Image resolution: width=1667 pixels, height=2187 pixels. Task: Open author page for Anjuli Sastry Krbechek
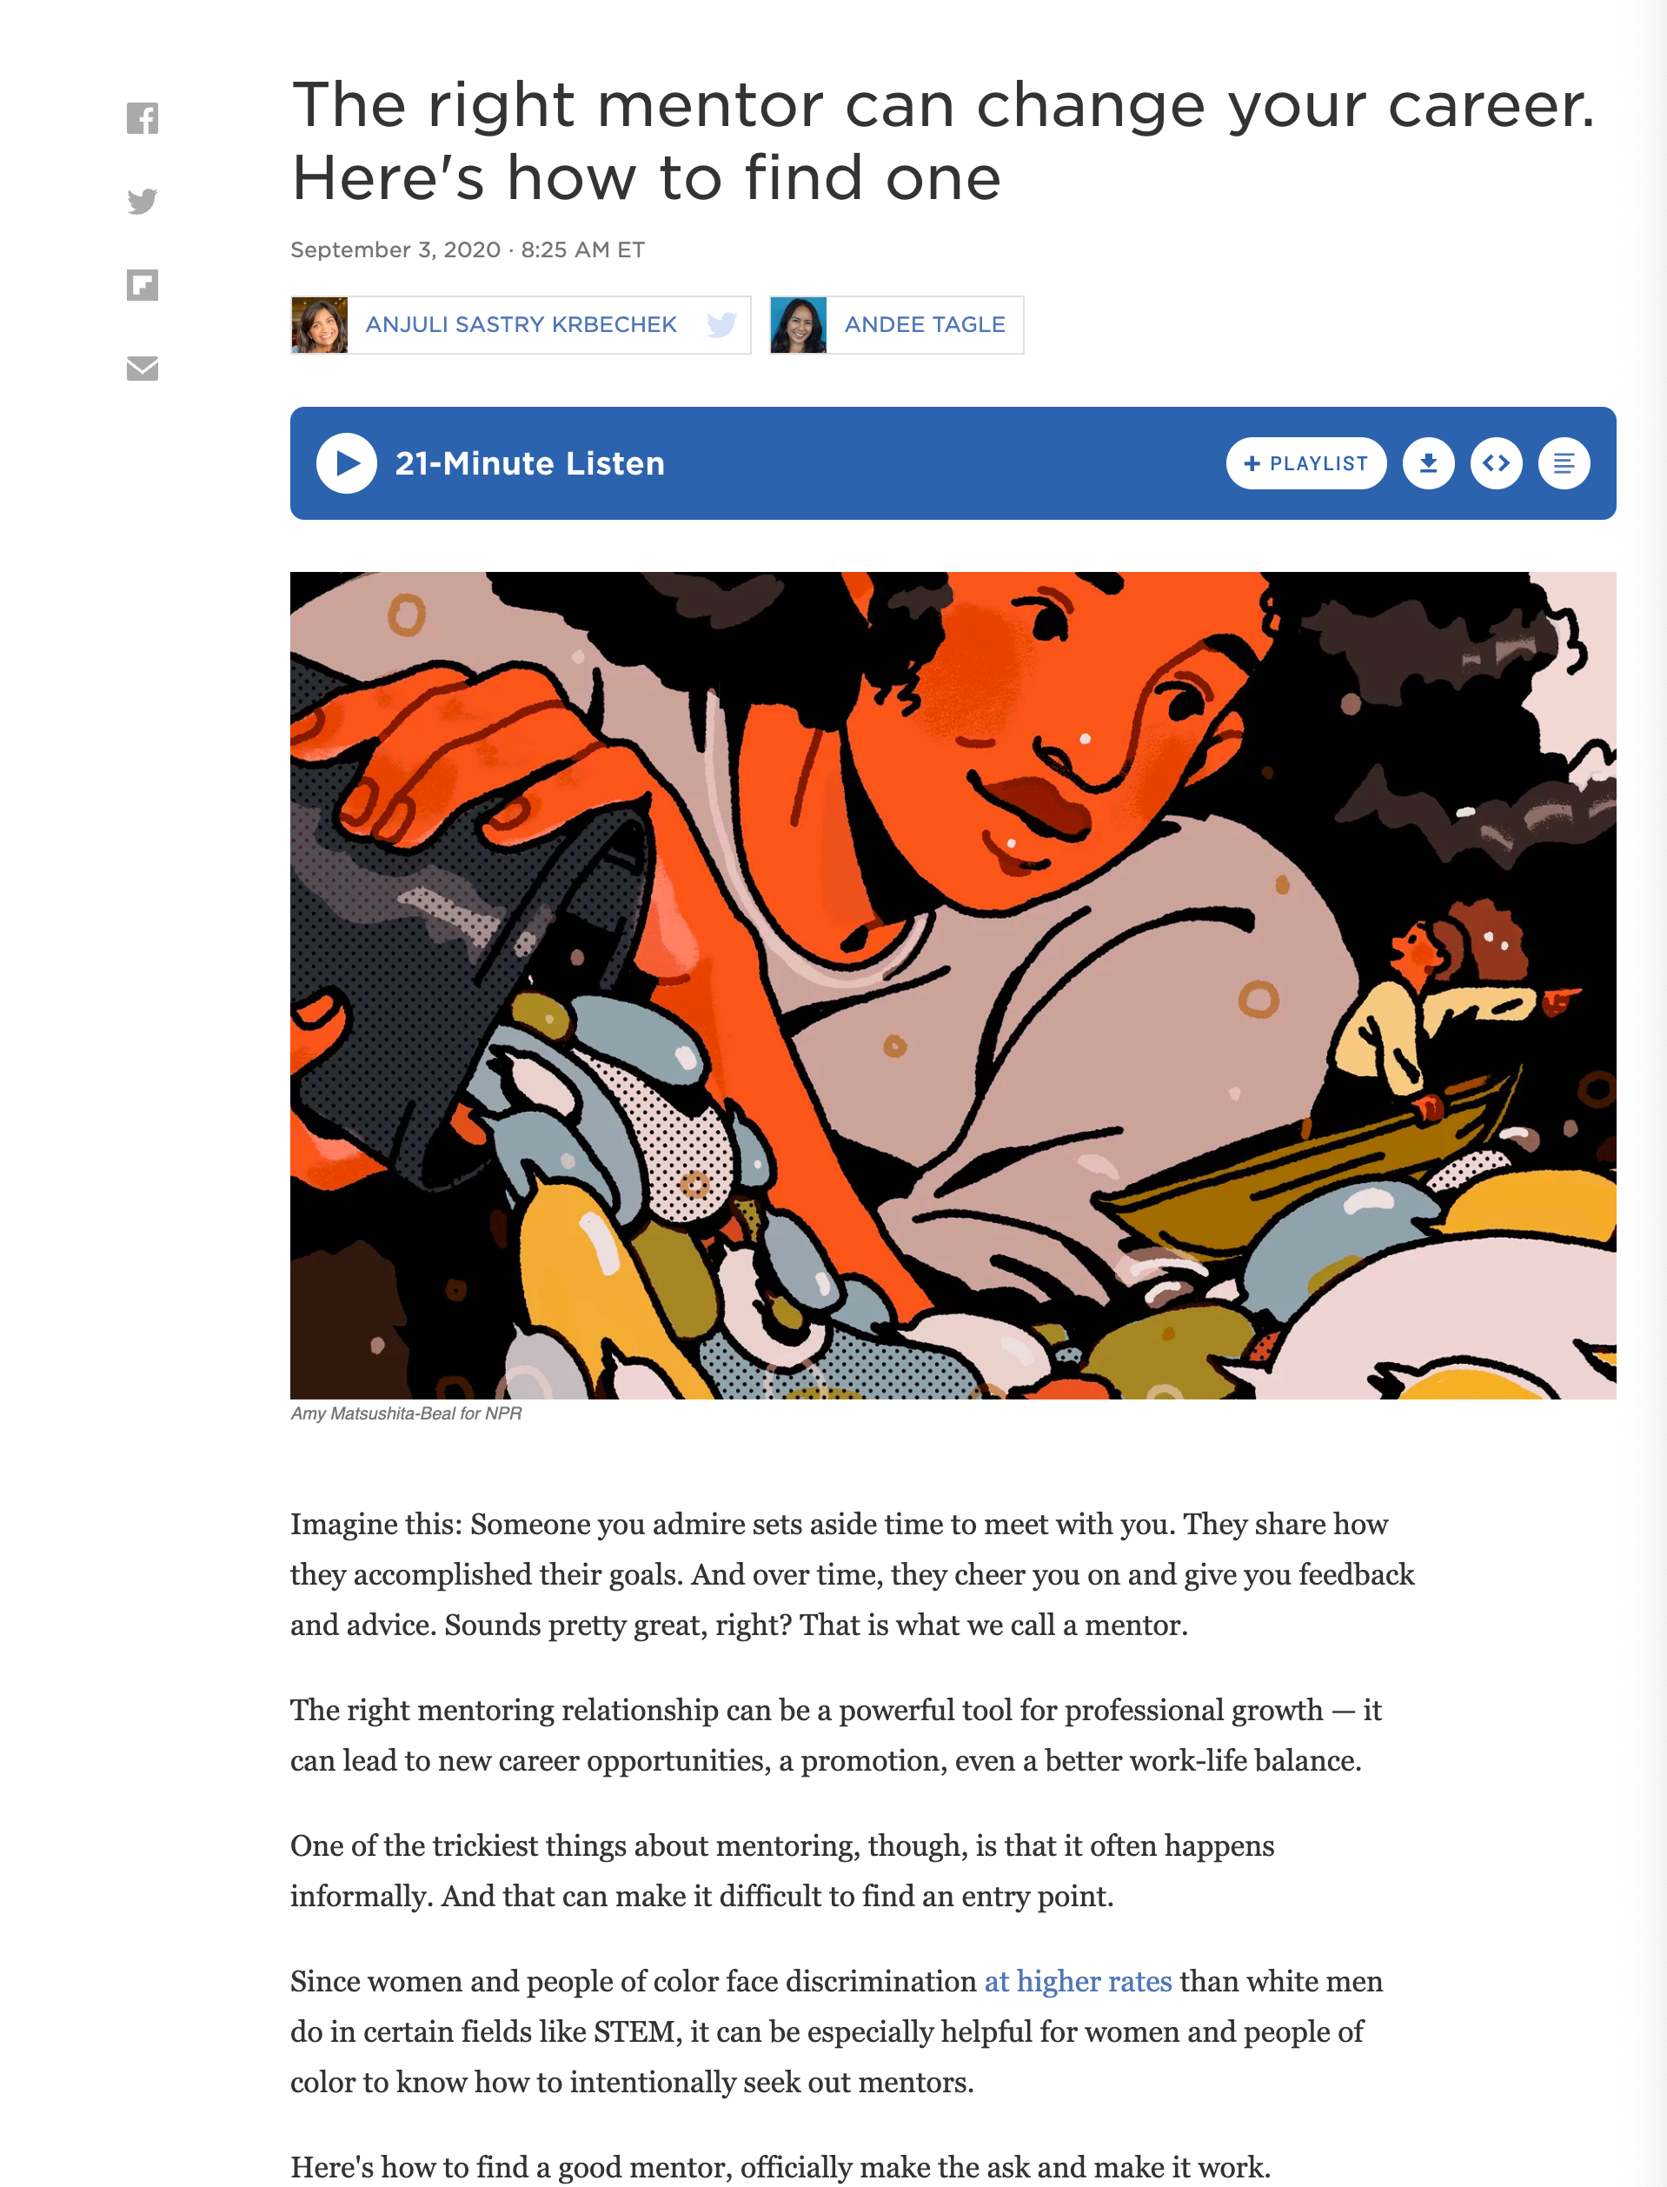point(521,324)
